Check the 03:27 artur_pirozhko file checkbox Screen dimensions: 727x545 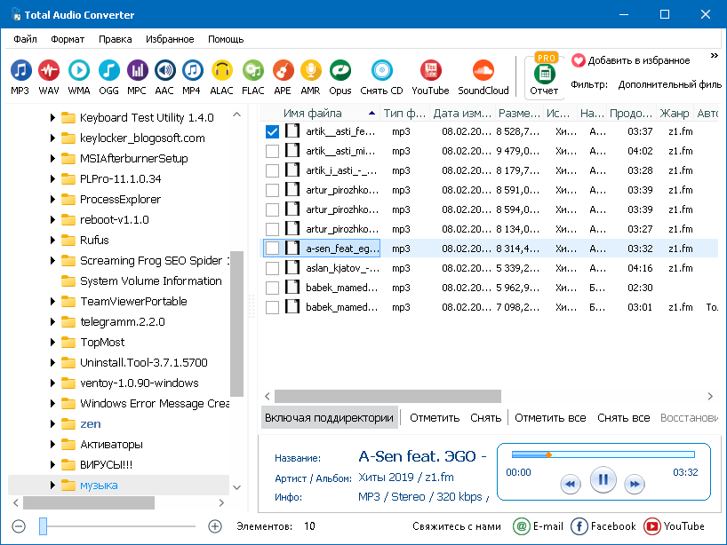272,229
